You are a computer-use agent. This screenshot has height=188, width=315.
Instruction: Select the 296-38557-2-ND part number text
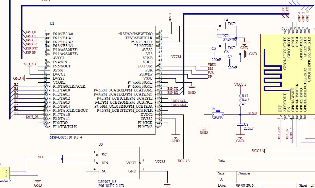click(111, 186)
